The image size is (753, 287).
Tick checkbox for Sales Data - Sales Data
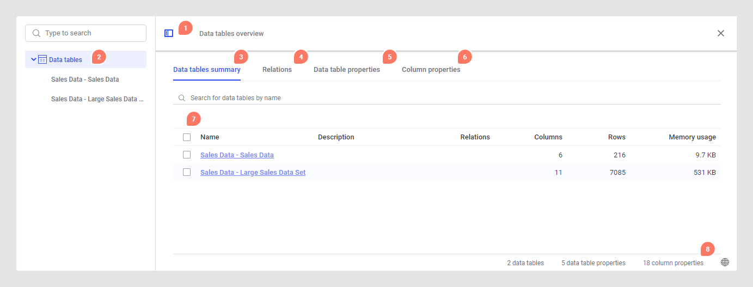coord(187,155)
